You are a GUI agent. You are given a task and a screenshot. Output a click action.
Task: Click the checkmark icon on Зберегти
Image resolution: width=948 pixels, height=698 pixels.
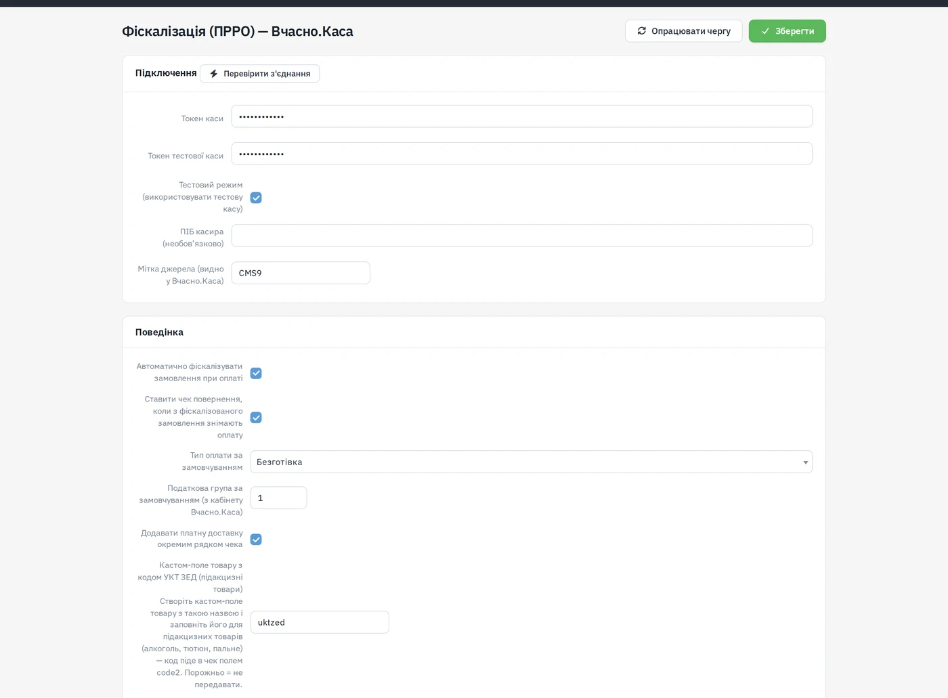click(765, 31)
